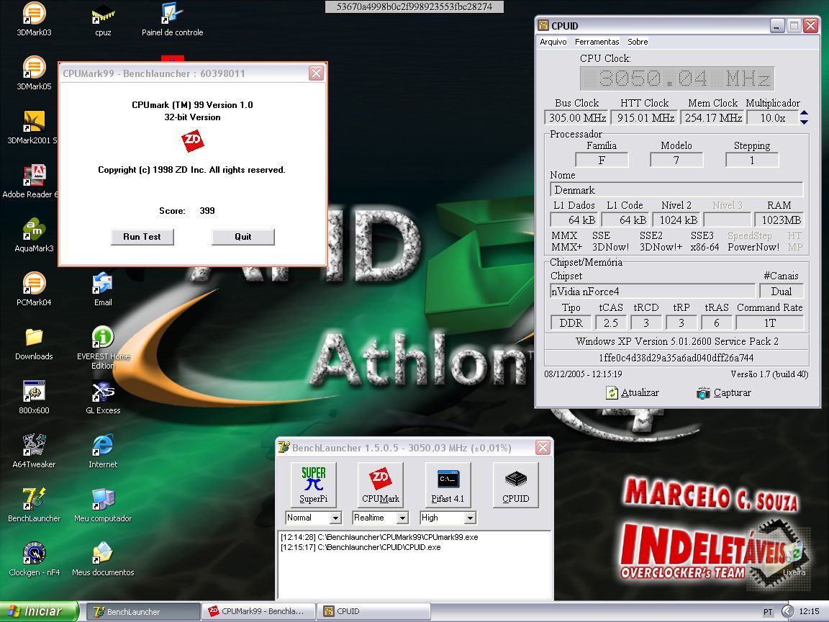Click the #Canais value Dual
The height and width of the screenshot is (622, 829).
pyautogui.click(x=781, y=292)
